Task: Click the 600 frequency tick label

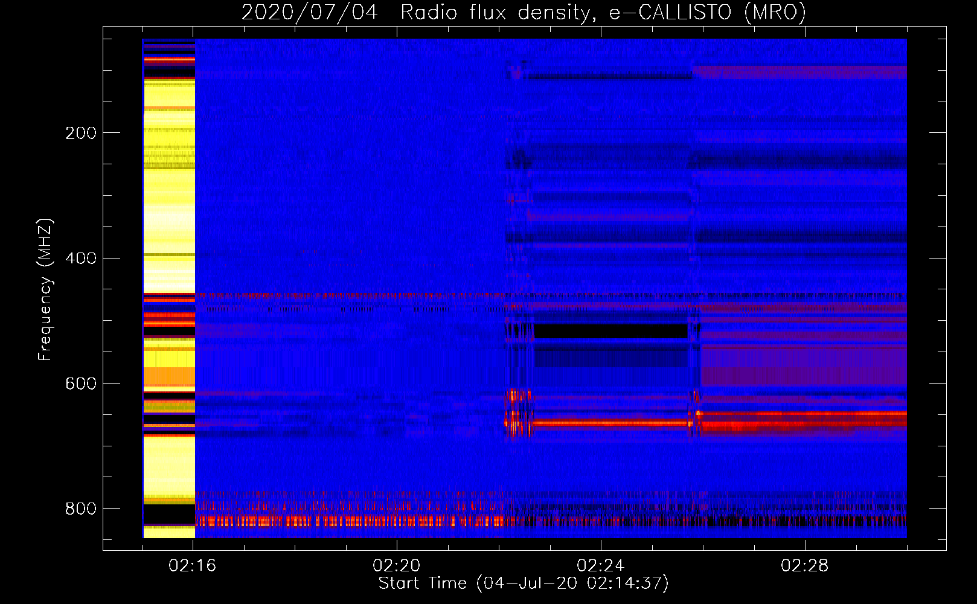Action: pos(81,384)
